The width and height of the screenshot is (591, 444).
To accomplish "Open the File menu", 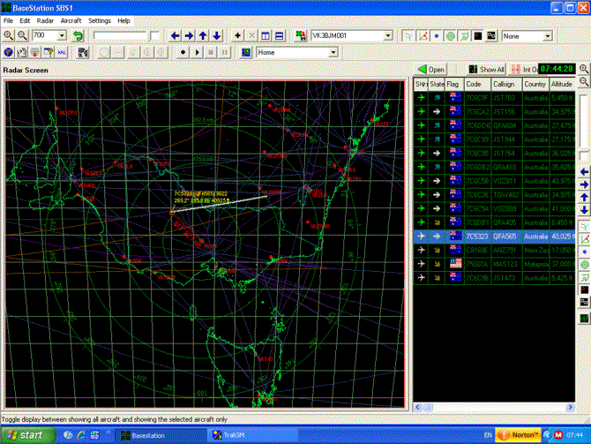I will [x=8, y=21].
